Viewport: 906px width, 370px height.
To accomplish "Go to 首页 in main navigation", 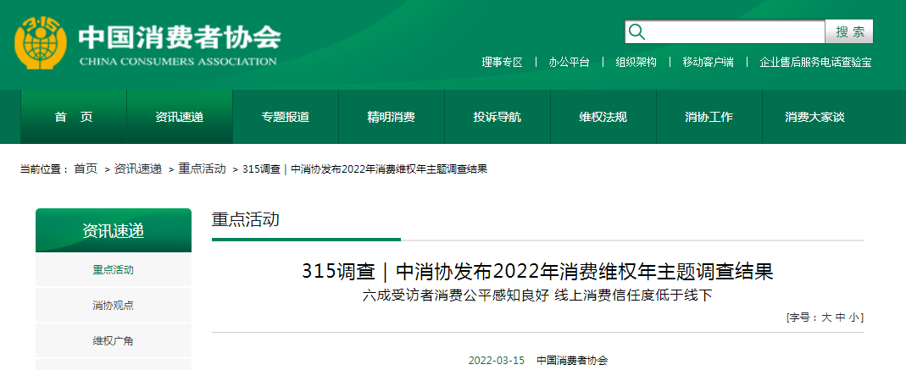I will tap(74, 117).
